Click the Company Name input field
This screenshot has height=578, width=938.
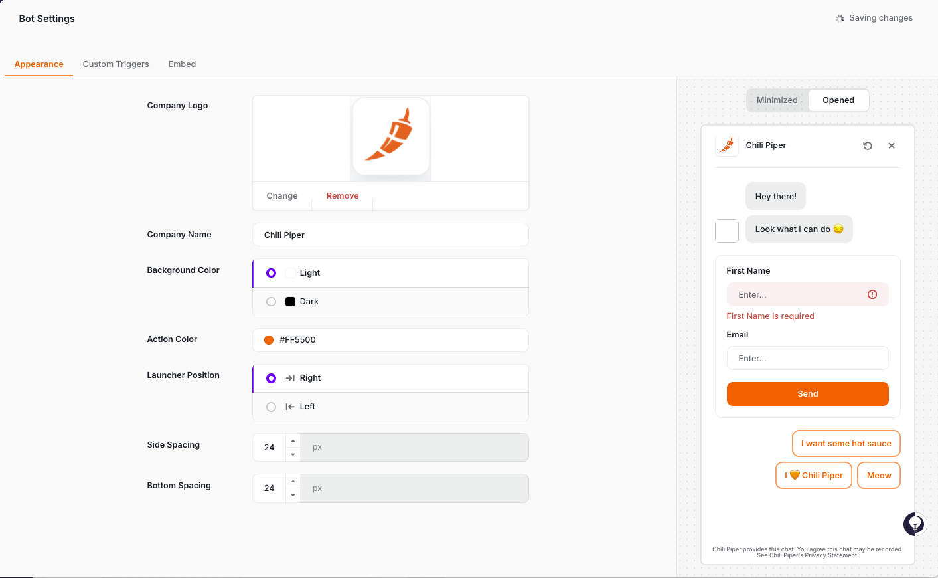point(390,235)
